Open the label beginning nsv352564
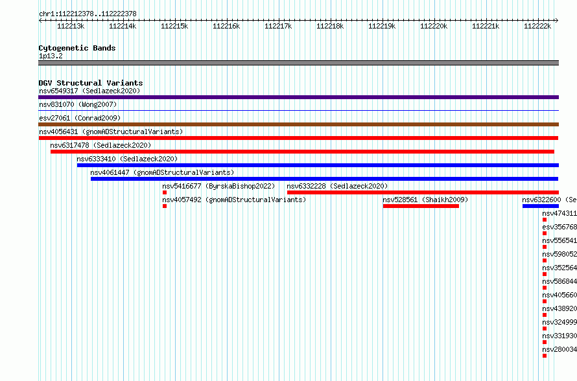The width and height of the screenshot is (577, 381). click(x=559, y=268)
